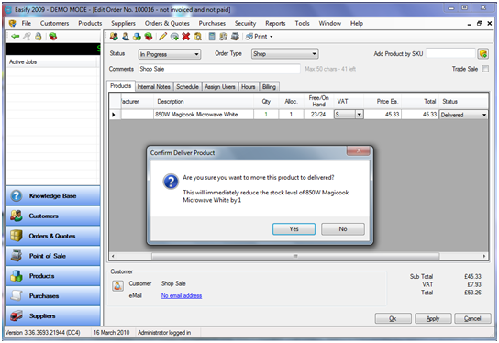Open Customers from the sidebar

coord(53,216)
